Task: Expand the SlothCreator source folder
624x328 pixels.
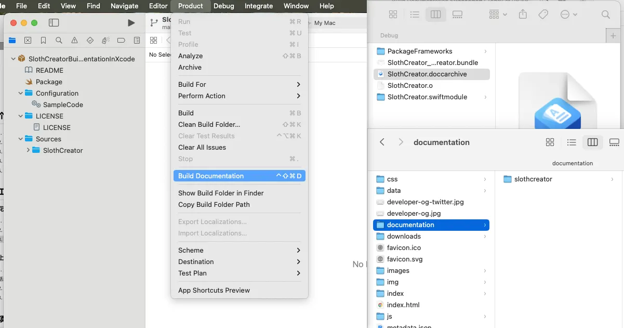Action: (28, 150)
